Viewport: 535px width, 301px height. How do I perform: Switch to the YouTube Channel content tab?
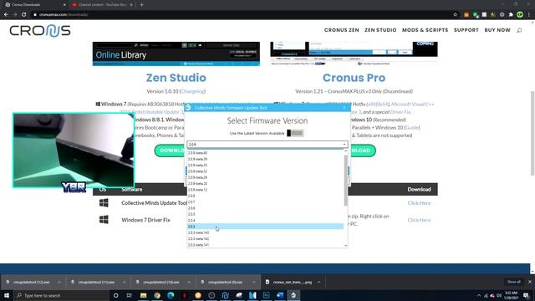(x=102, y=5)
